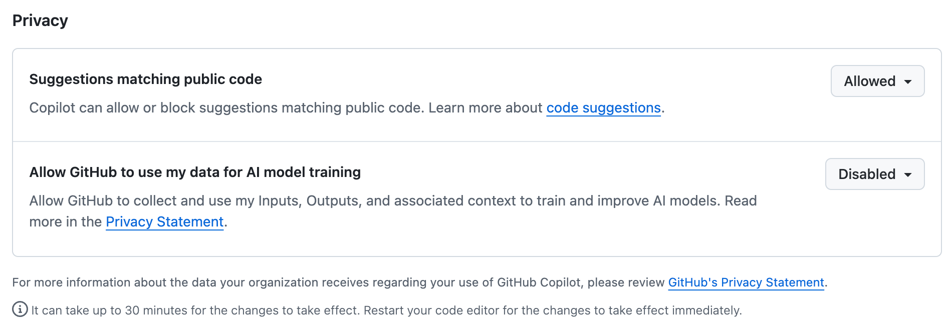Select the Disabled button label text
The image size is (952, 329).
click(866, 174)
